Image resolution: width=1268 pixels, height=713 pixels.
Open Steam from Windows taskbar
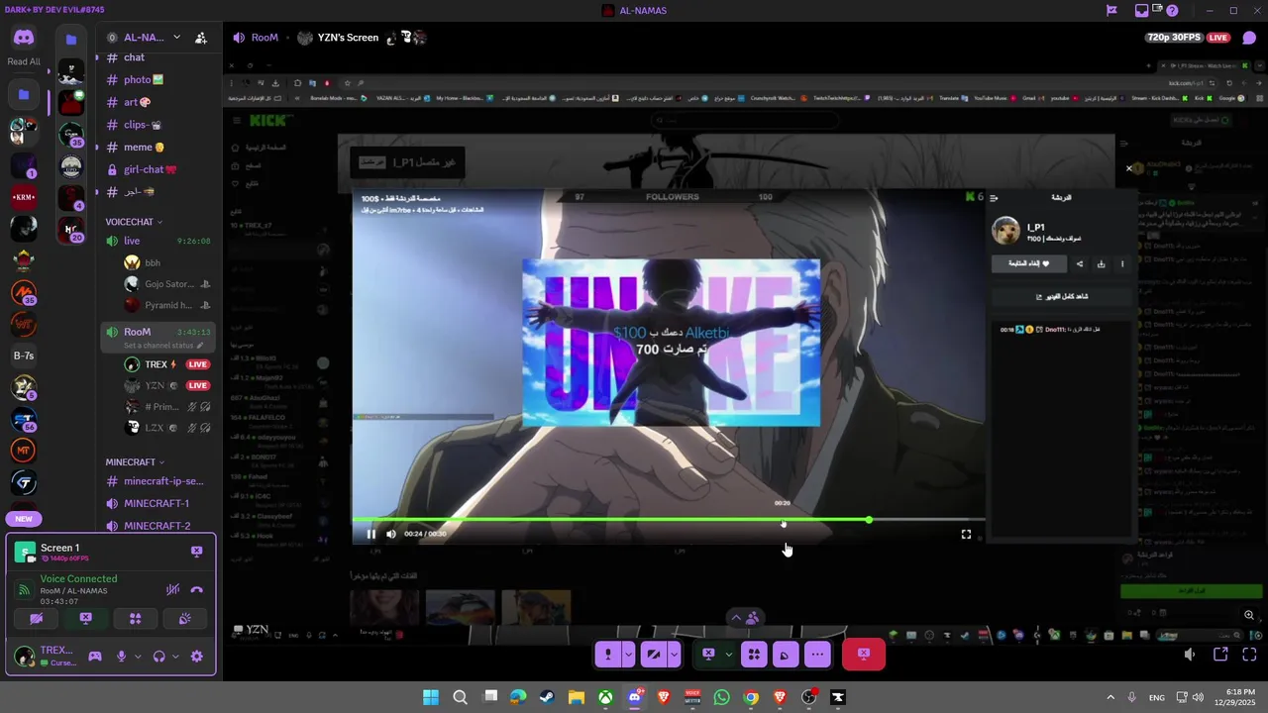click(x=547, y=697)
